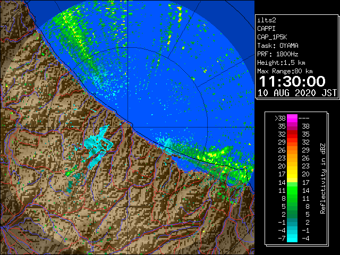The width and height of the screenshot is (340, 255).
Task: Click the 11:30:00 timestamp
Action: tap(292, 81)
